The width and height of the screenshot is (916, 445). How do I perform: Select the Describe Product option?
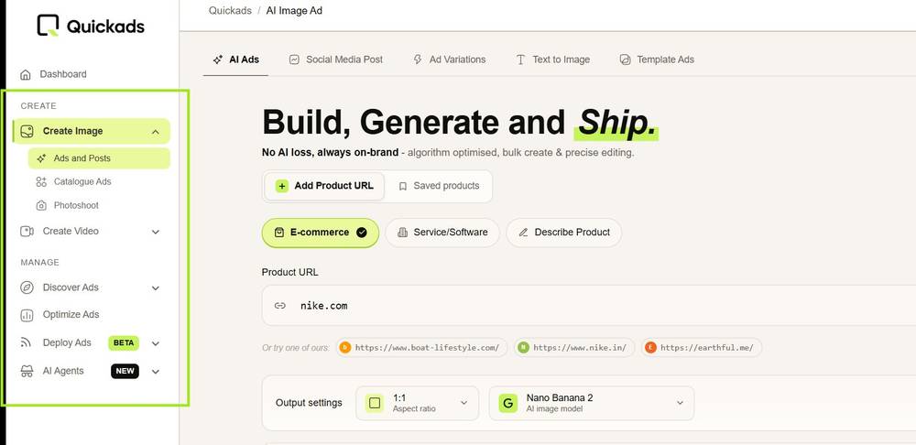pos(563,233)
